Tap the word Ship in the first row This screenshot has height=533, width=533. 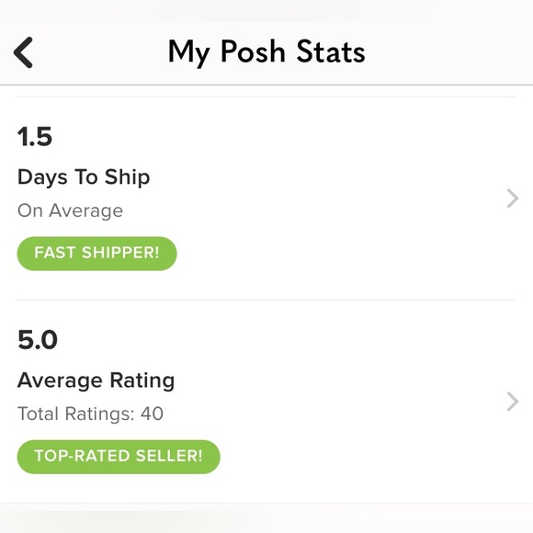(128, 177)
